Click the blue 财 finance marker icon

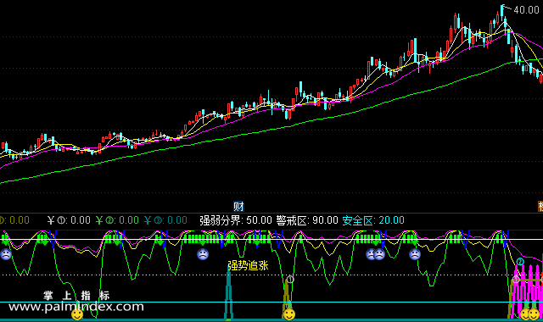tap(238, 207)
